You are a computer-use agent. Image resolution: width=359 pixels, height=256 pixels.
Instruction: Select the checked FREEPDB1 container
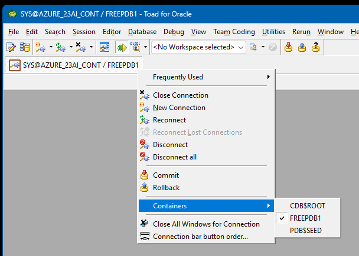(308, 218)
